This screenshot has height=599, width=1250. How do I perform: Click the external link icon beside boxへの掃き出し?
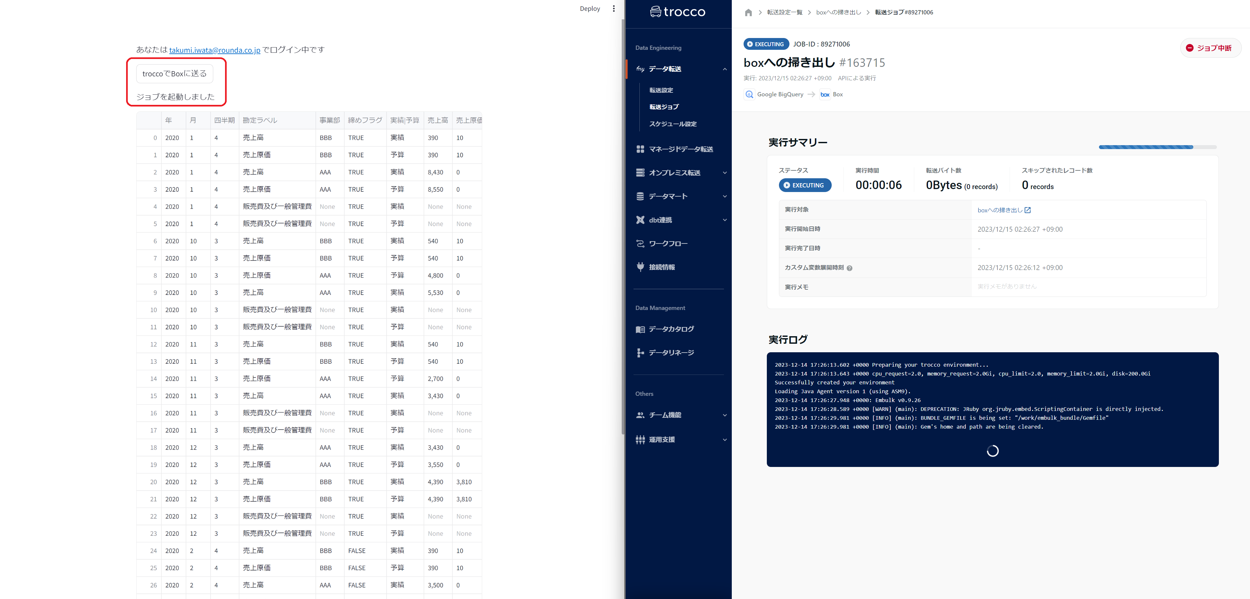pyautogui.click(x=1027, y=210)
